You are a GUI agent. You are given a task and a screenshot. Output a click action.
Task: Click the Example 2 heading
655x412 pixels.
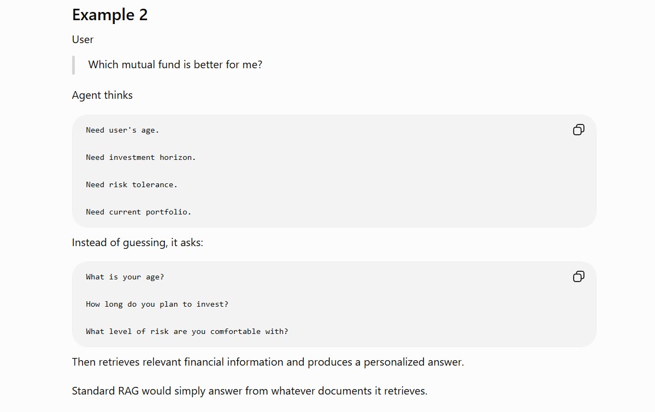[x=110, y=15]
